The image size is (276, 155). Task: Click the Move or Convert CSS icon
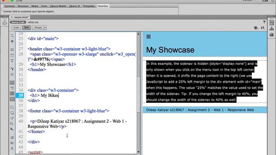tap(12, 129)
